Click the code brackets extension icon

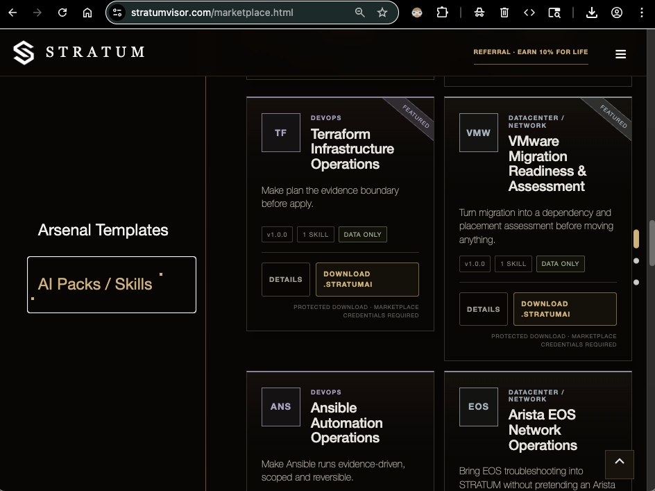529,13
